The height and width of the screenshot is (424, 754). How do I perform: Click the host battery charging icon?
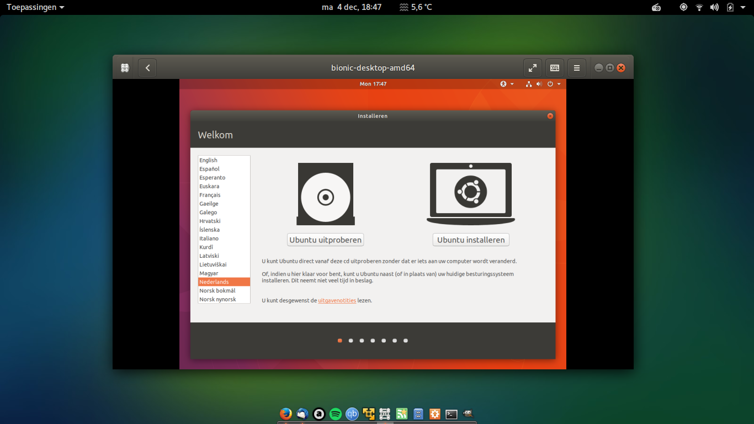click(730, 7)
